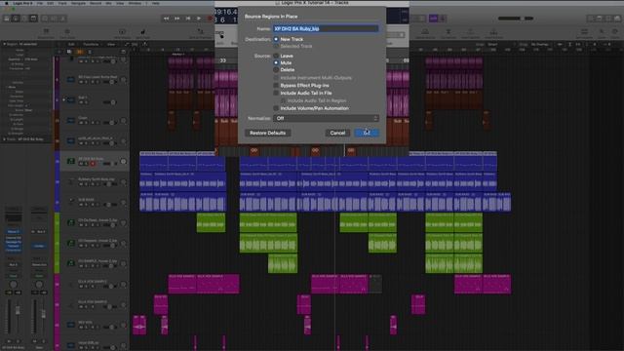Screen dimensions: 624x351
Task: Enable Bypass Effect Plug-ins checkbox
Action: (276, 85)
